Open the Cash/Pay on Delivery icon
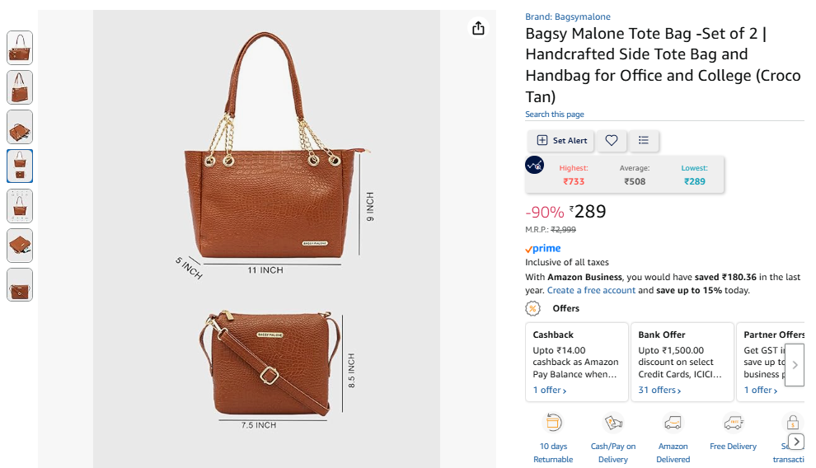The height and width of the screenshot is (468, 816). coord(613,423)
